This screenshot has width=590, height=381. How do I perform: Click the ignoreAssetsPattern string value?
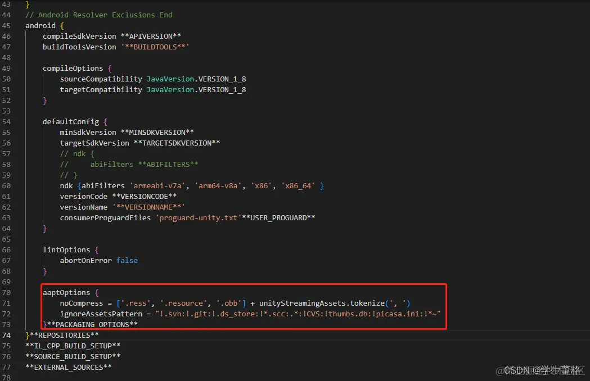pyautogui.click(x=298, y=314)
